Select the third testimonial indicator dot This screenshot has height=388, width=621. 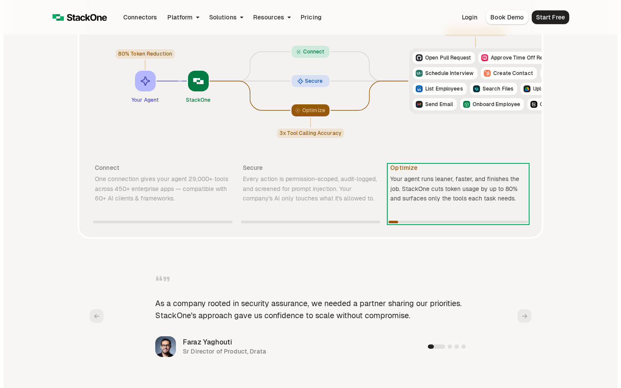(x=457, y=347)
